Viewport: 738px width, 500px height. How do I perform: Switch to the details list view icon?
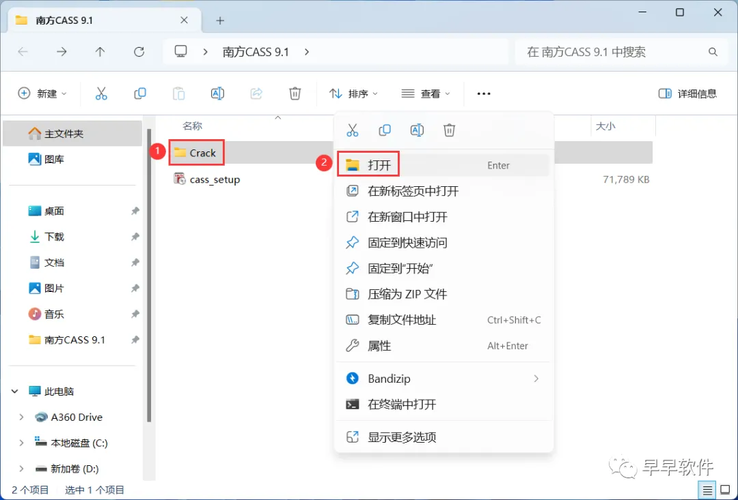707,490
